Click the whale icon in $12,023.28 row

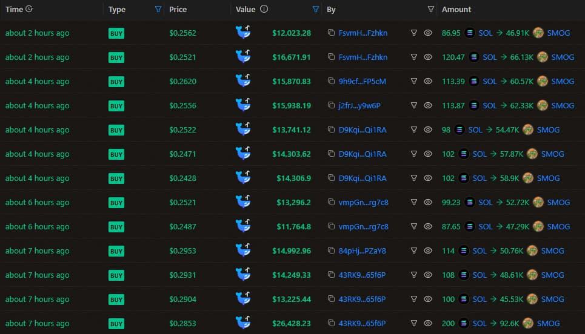click(243, 33)
